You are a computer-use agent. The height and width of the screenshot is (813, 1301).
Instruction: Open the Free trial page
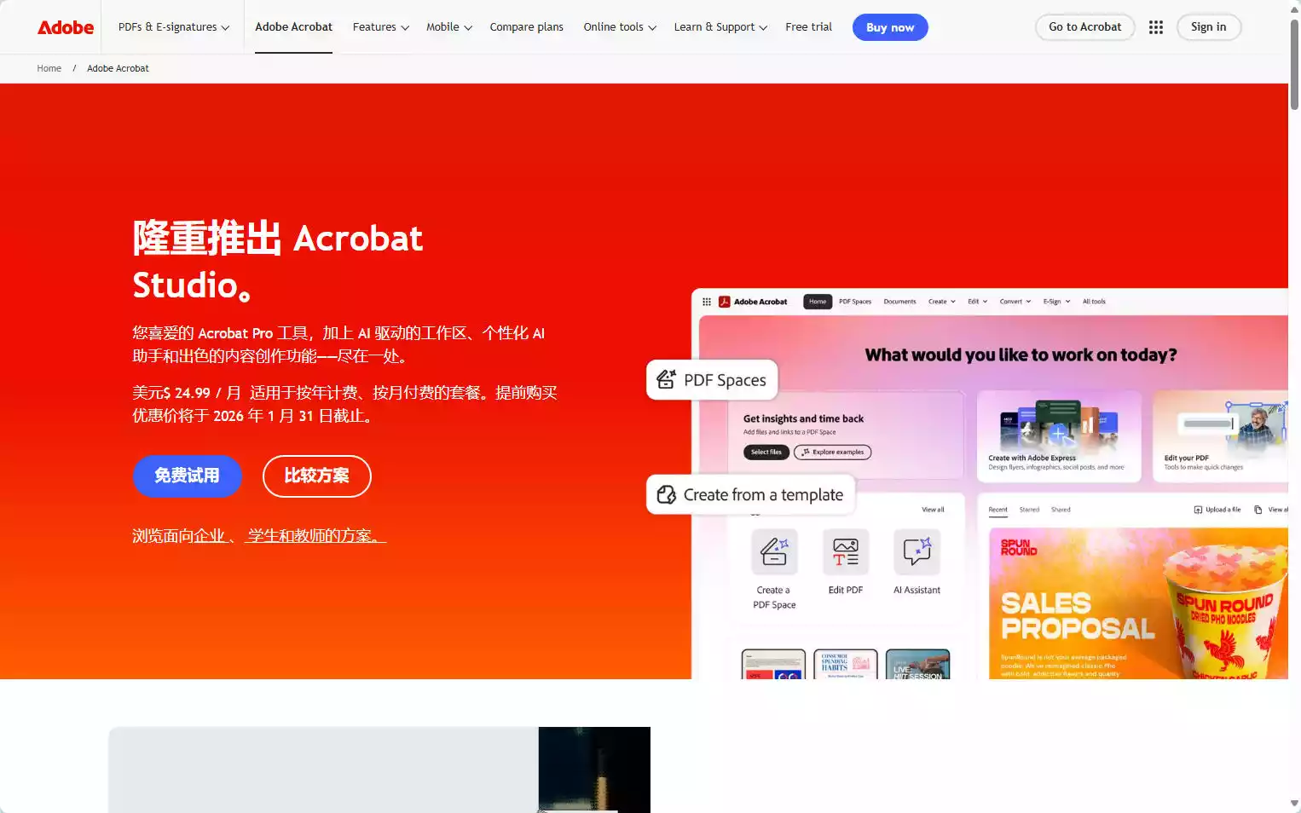click(x=808, y=27)
